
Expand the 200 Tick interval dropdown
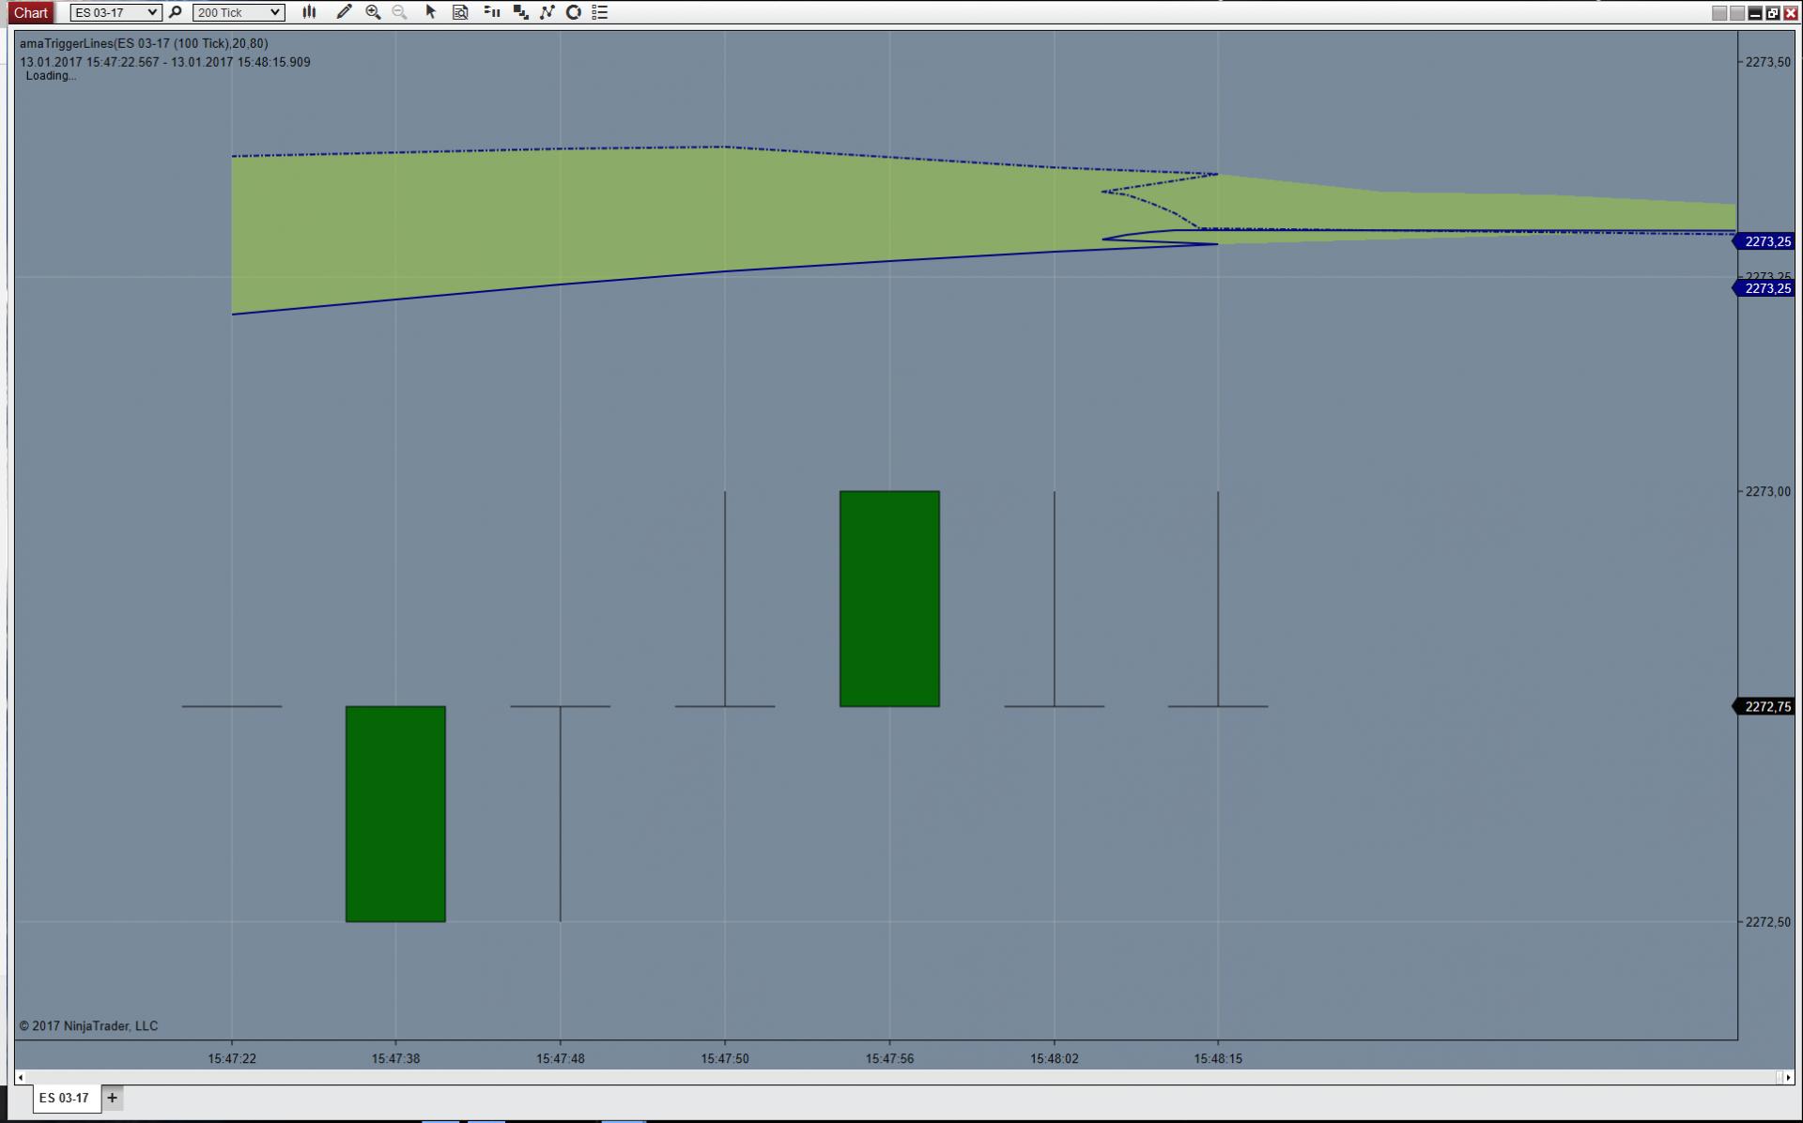[275, 12]
